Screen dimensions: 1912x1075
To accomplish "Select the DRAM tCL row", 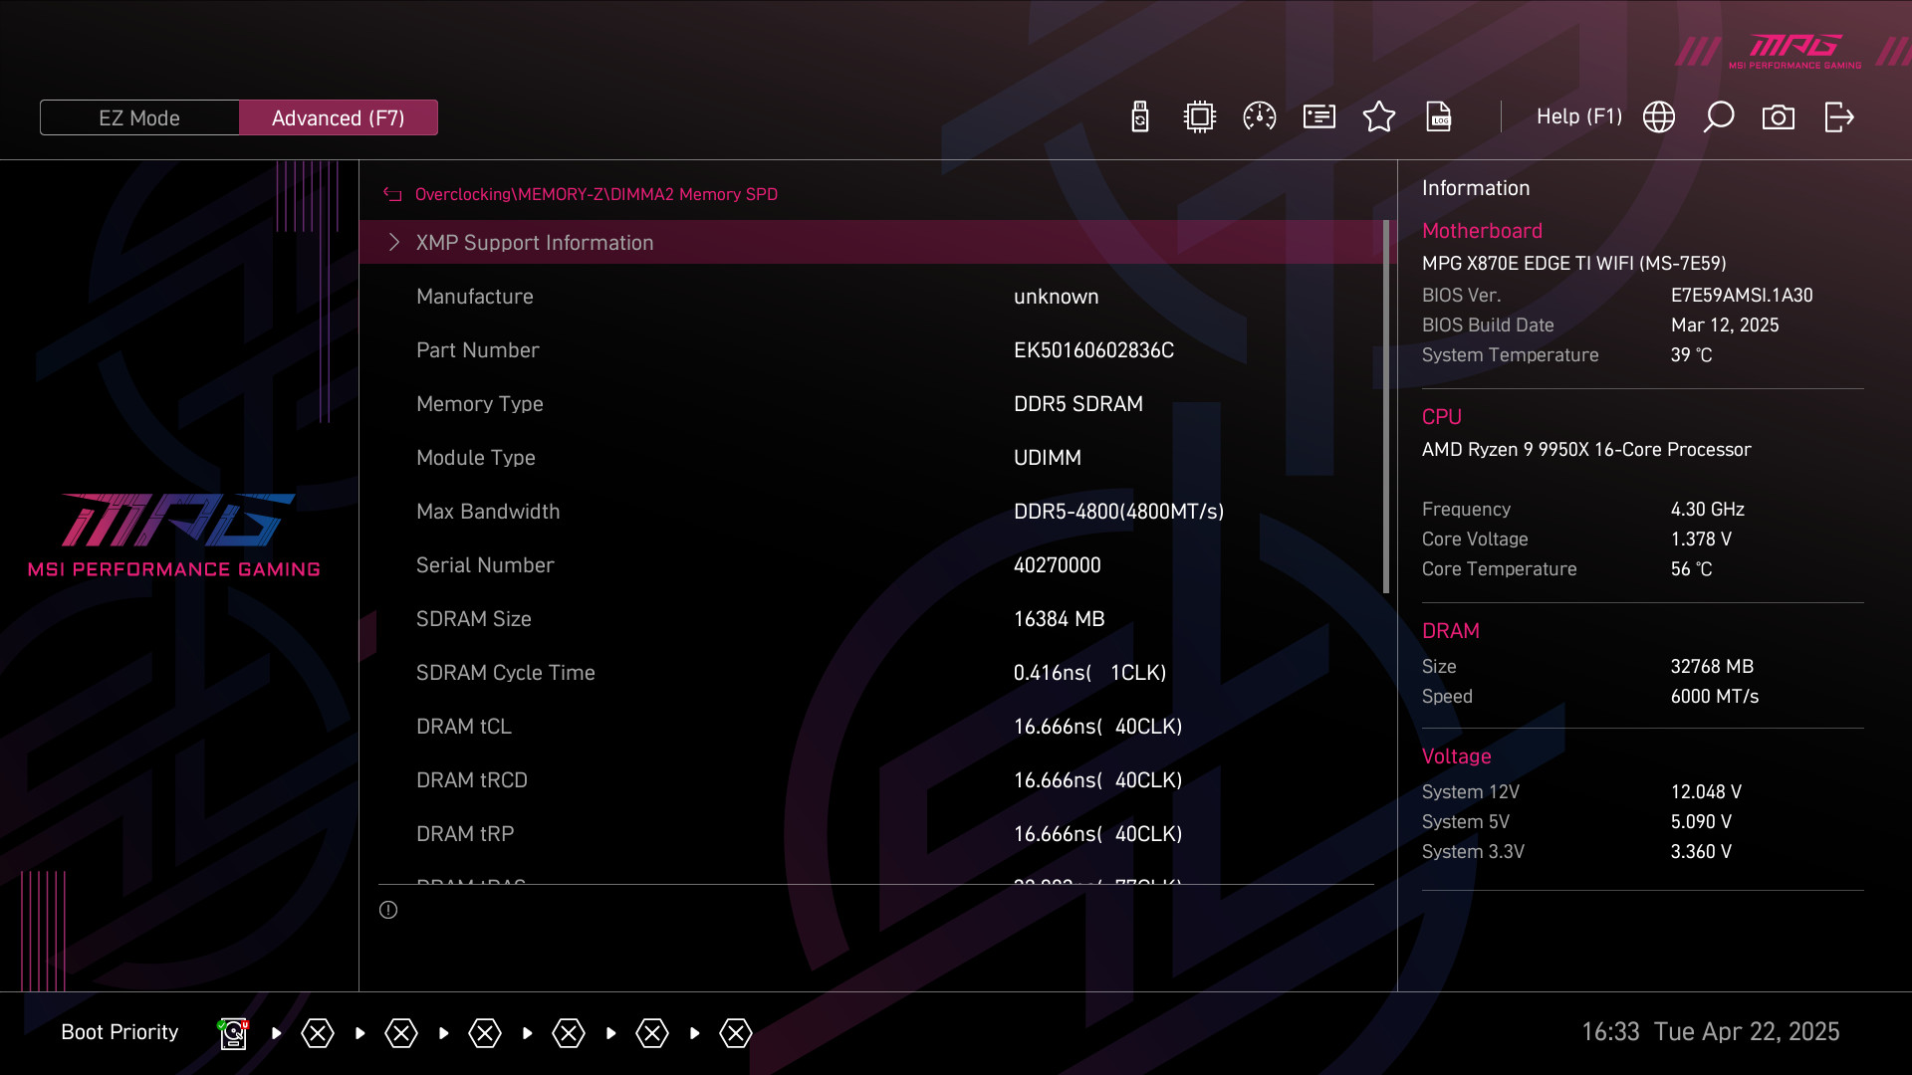I will tap(871, 727).
